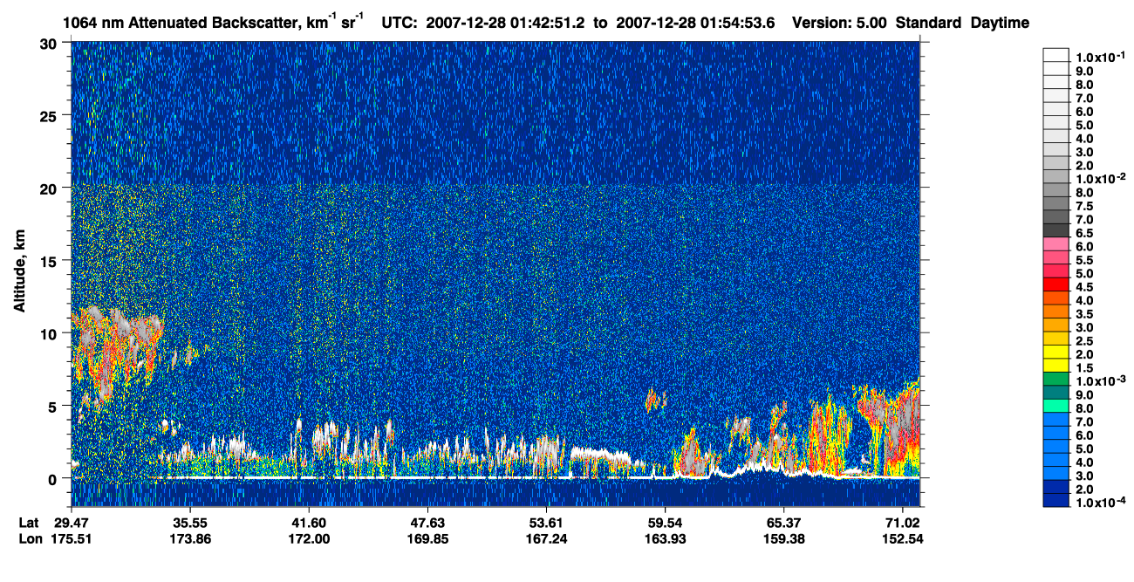Click the latitude value 65.37
Image resolution: width=1134 pixels, height=582 pixels.
point(783,523)
